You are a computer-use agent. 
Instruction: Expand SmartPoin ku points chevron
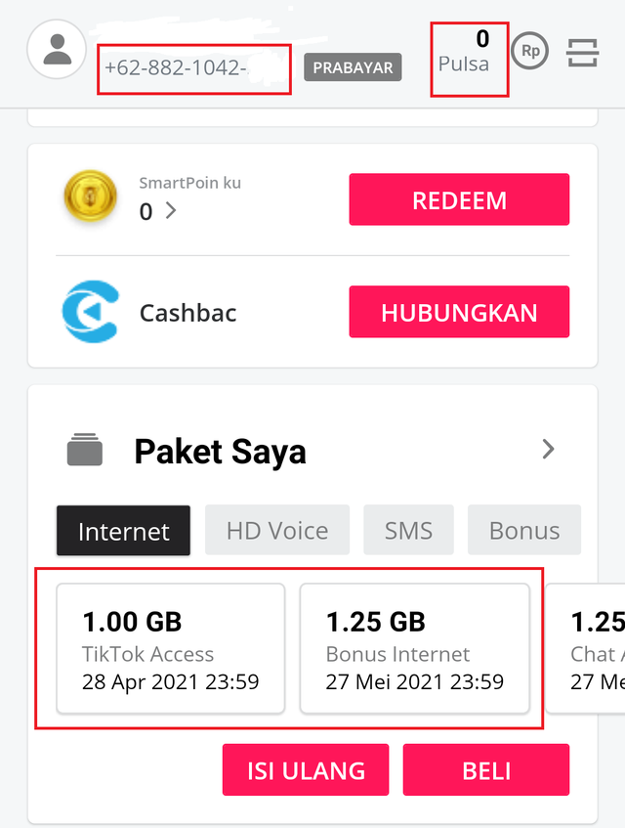point(171,210)
